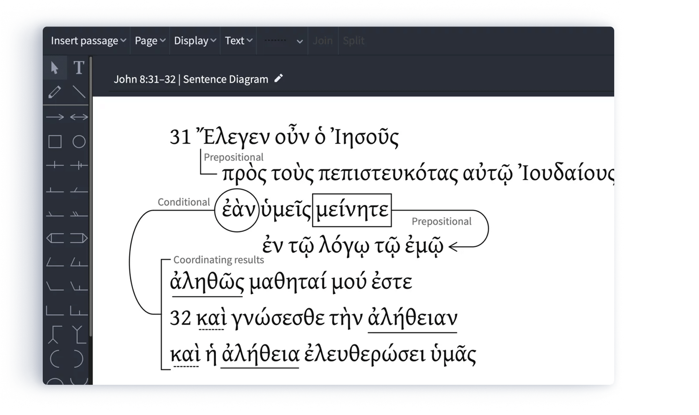Click the circled word ἐὰν

[x=238, y=210]
